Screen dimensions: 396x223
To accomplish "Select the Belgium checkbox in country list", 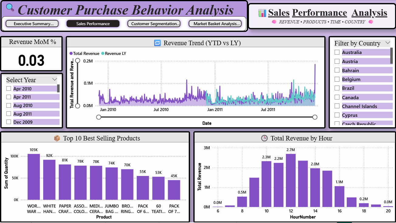I will (337, 79).
